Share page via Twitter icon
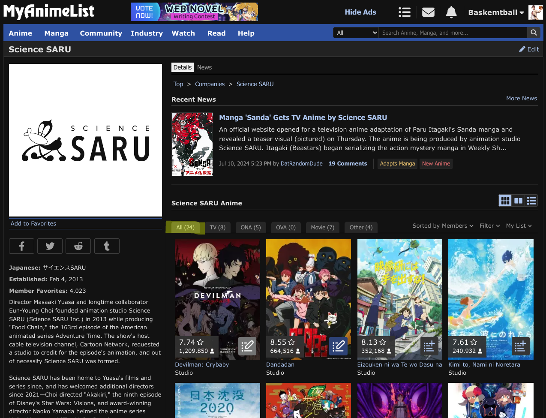 tap(50, 246)
